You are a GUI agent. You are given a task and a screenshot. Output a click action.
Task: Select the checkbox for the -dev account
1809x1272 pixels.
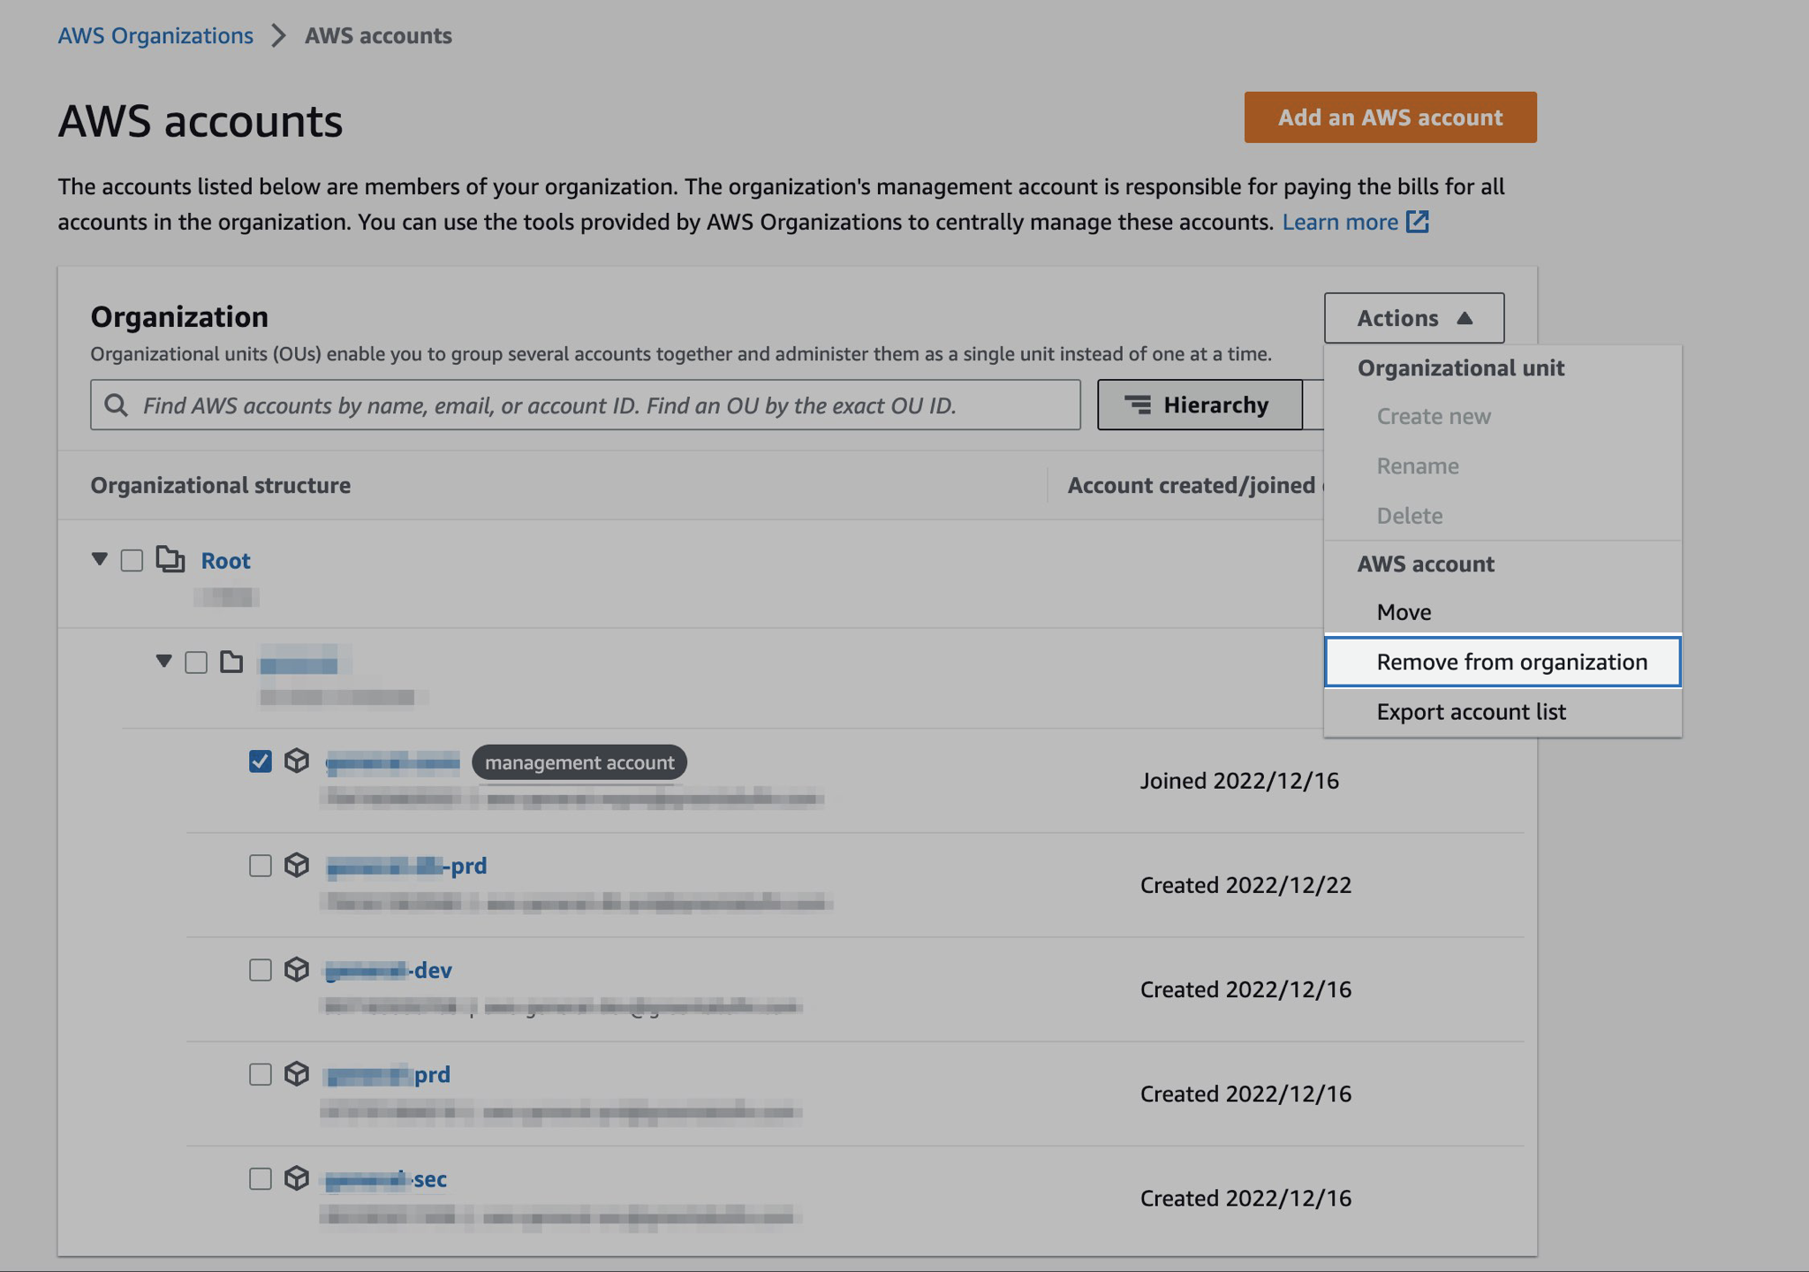pyautogui.click(x=260, y=970)
